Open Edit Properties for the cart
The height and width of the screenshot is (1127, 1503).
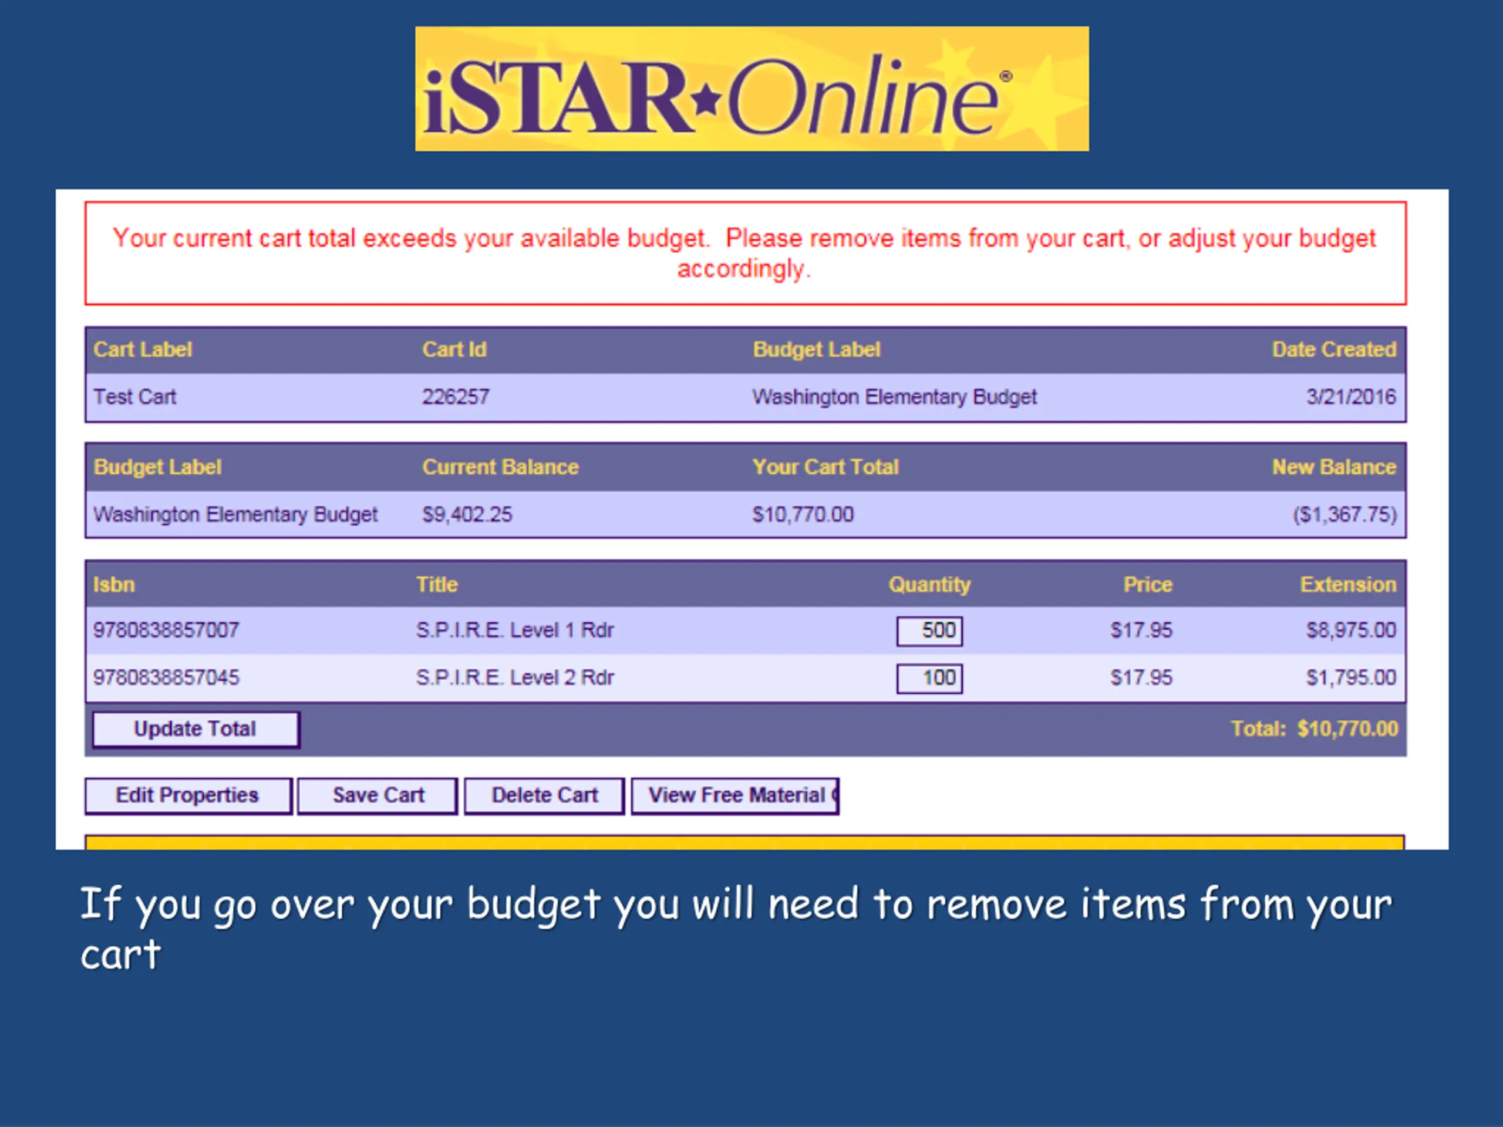point(188,795)
